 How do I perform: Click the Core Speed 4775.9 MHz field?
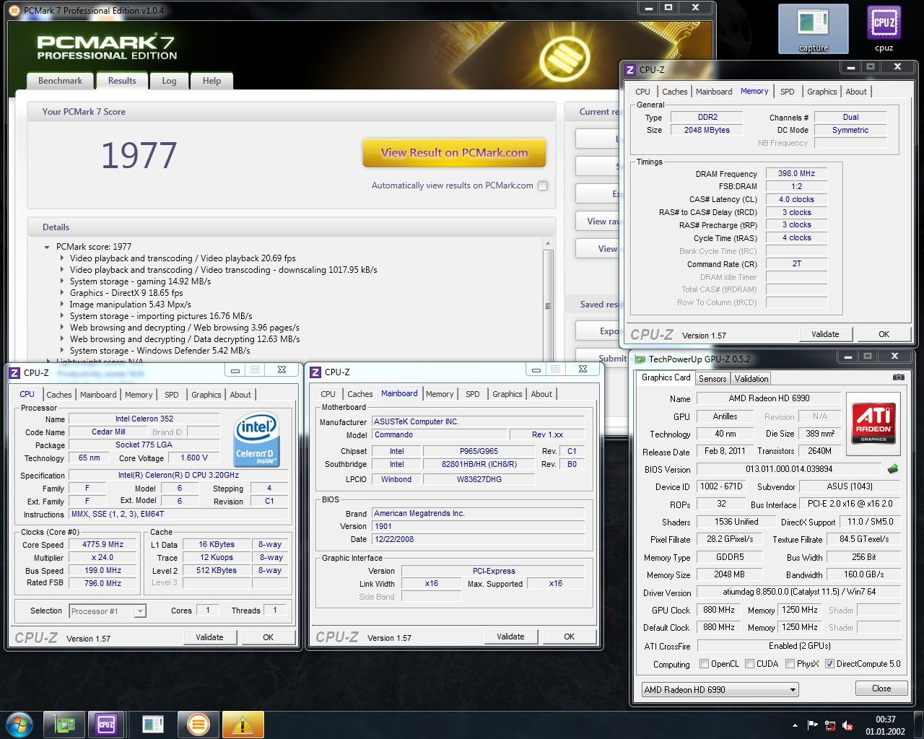click(x=103, y=545)
